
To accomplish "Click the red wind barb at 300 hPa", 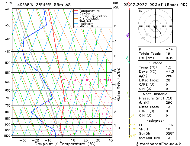I will click(128, 6).
